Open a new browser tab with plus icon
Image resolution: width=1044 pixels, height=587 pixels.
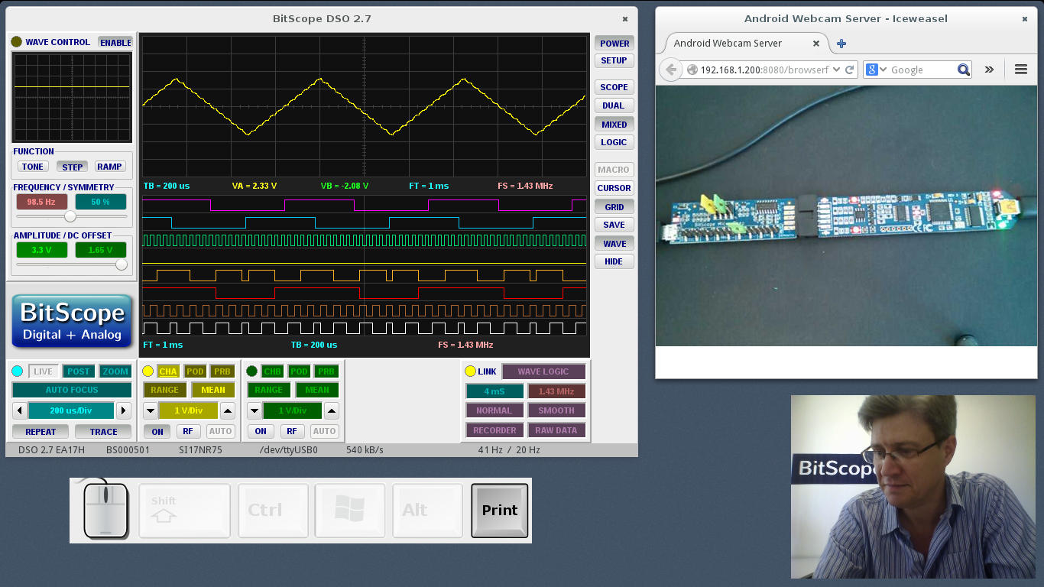coord(841,44)
